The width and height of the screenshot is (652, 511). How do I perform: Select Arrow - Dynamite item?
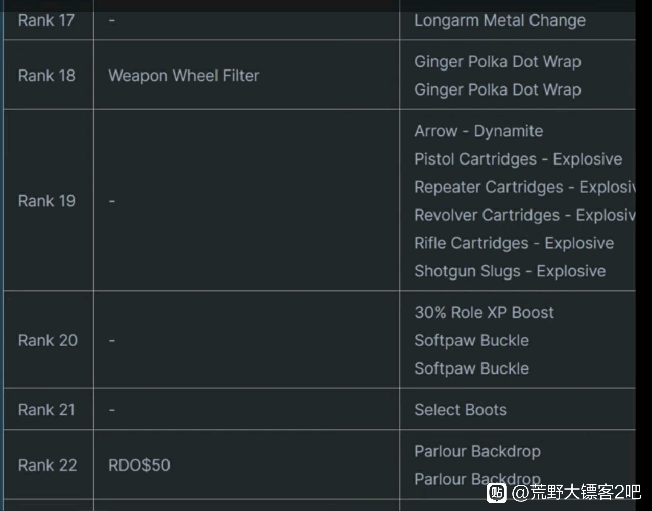[x=478, y=131]
